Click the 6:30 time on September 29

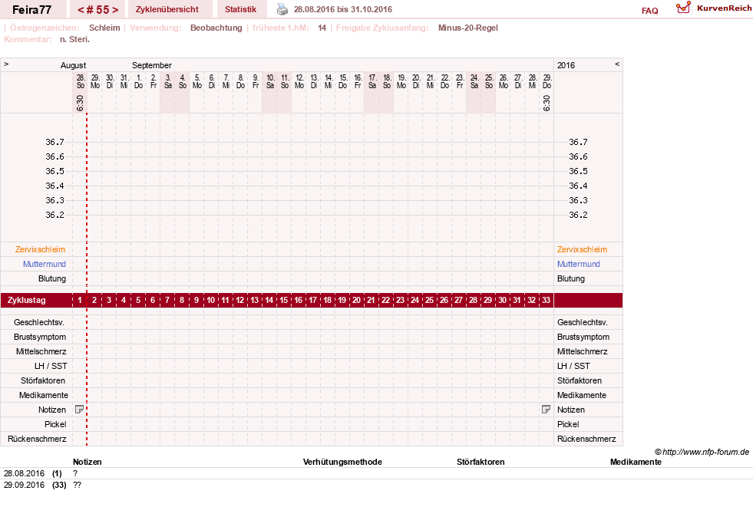(547, 103)
